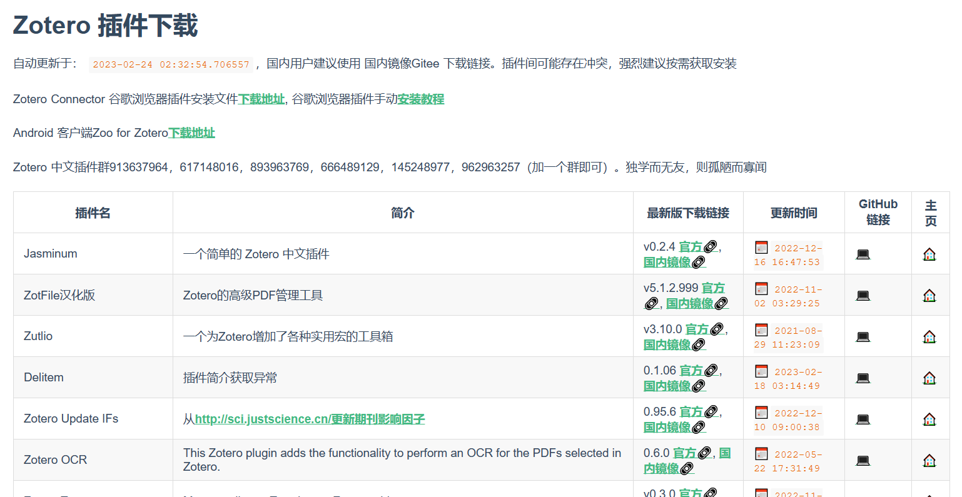
Task: Open Zutlio's homepage house icon
Action: (x=929, y=336)
